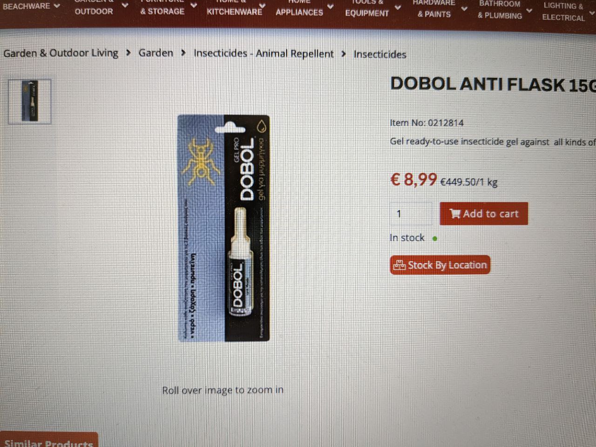
Task: Click the green in-stock status dot
Action: pyautogui.click(x=434, y=238)
